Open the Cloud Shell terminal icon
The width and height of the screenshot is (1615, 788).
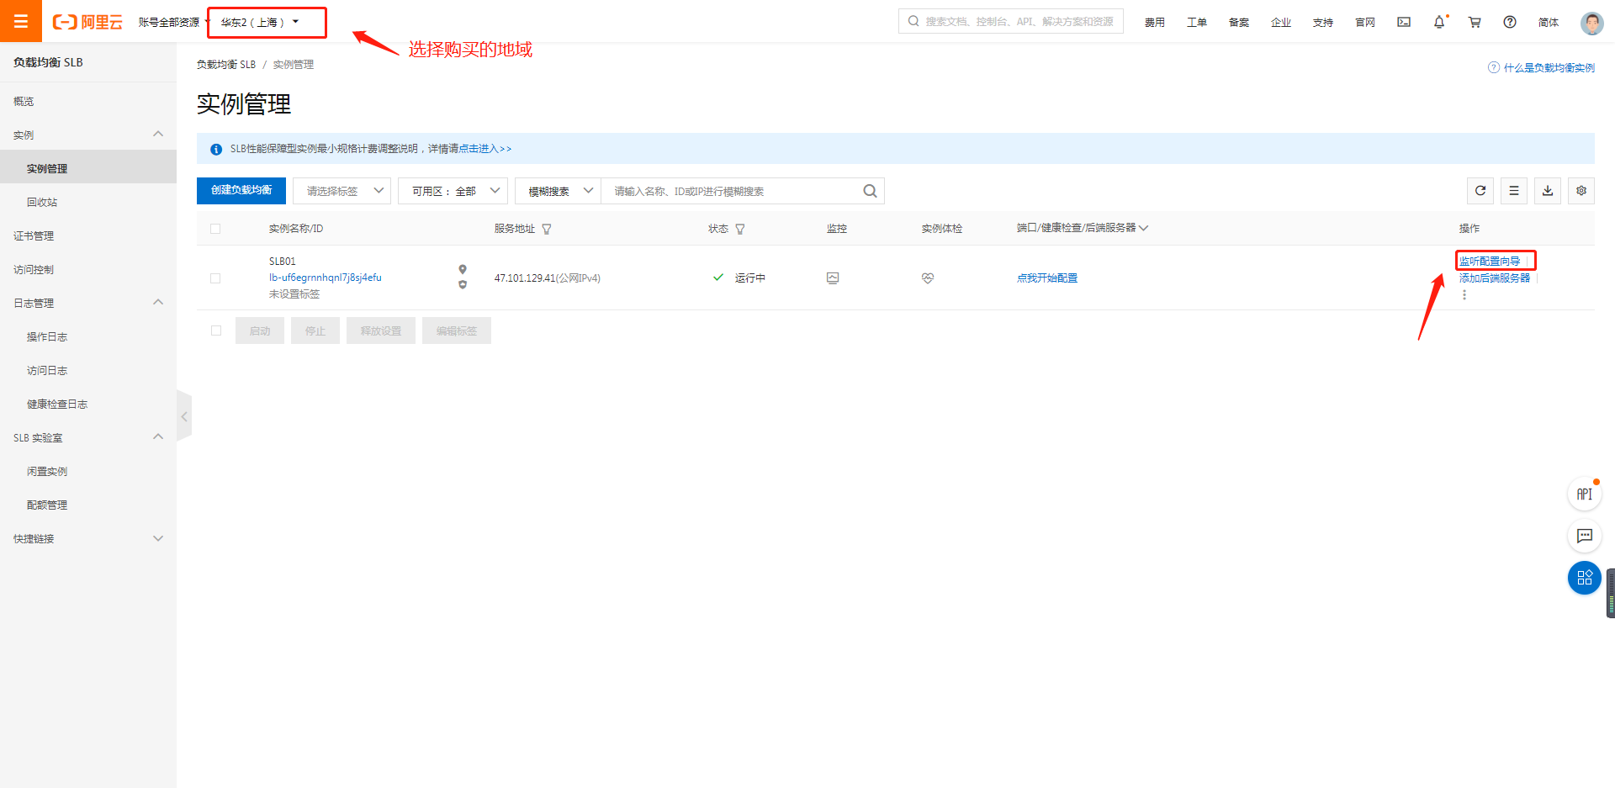tap(1404, 23)
